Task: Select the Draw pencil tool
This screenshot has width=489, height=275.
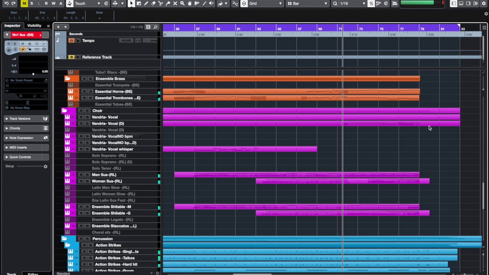Action: [x=146, y=3]
